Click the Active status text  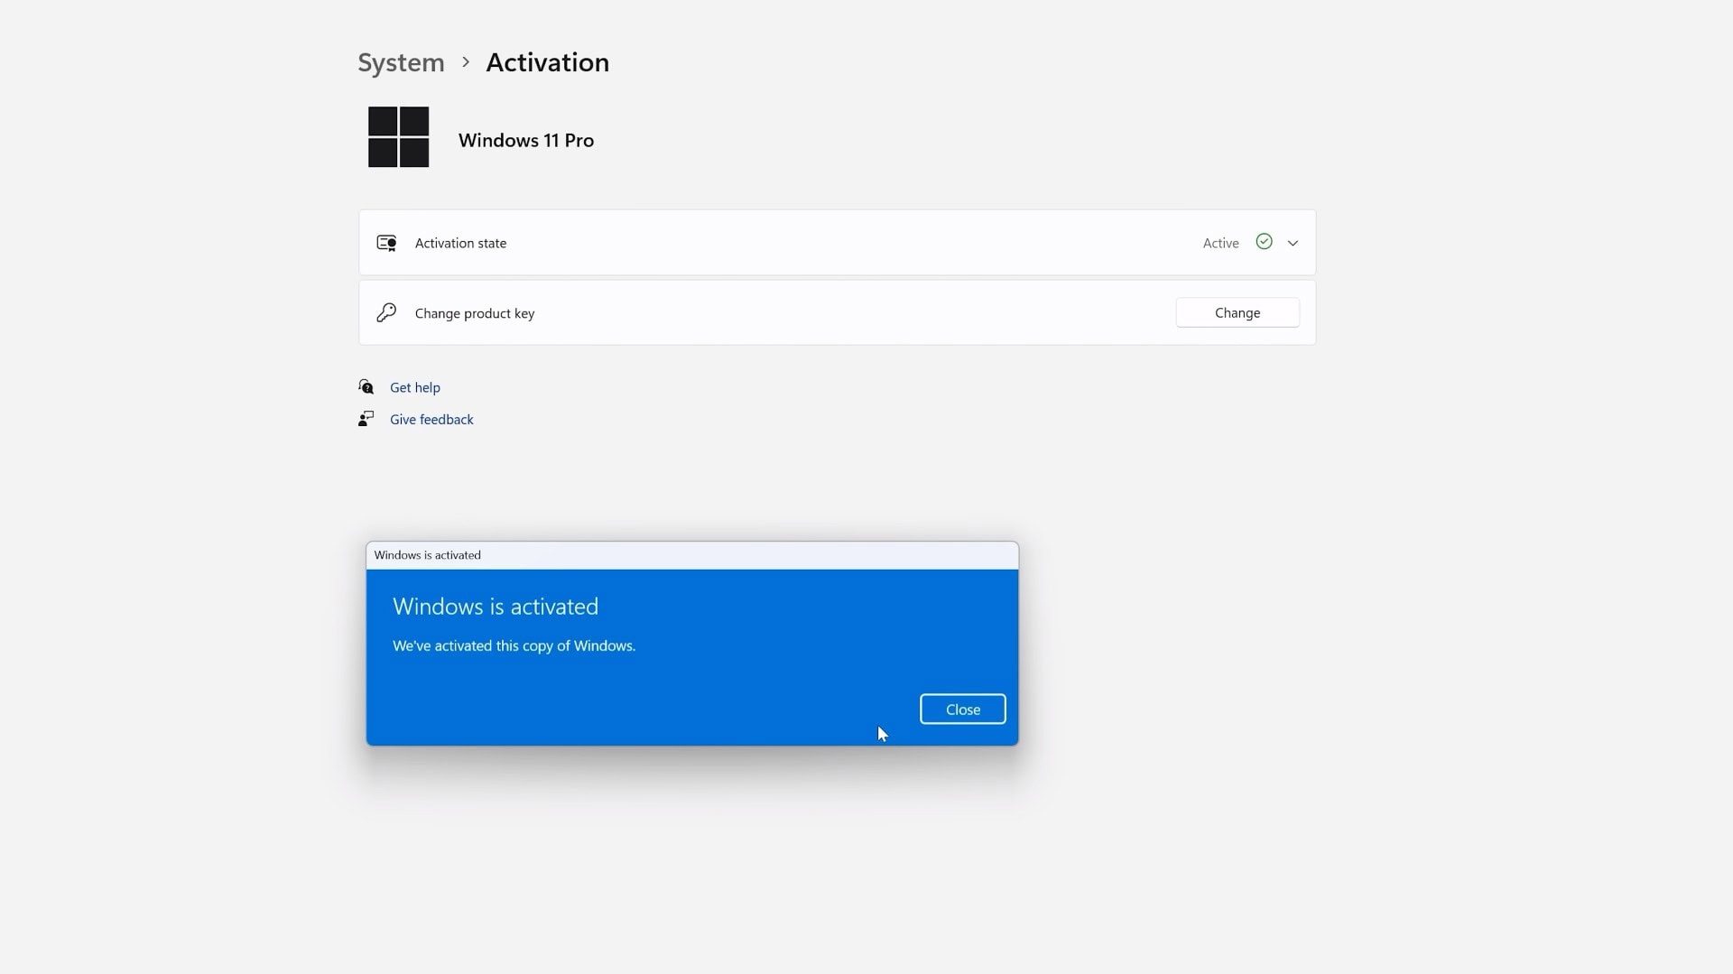pyautogui.click(x=1220, y=243)
